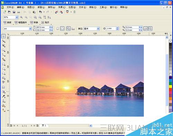The image size is (173, 136).
Task: Click the Open file icon
Action: pos(9,12)
